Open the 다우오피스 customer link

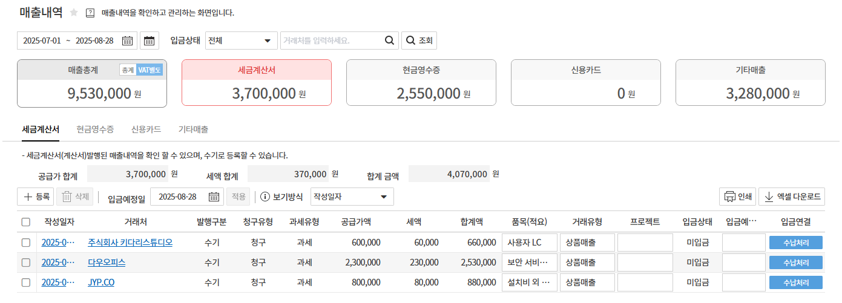(107, 262)
